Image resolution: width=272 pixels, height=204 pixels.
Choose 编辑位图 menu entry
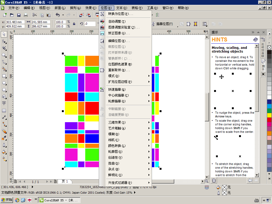point(125,41)
